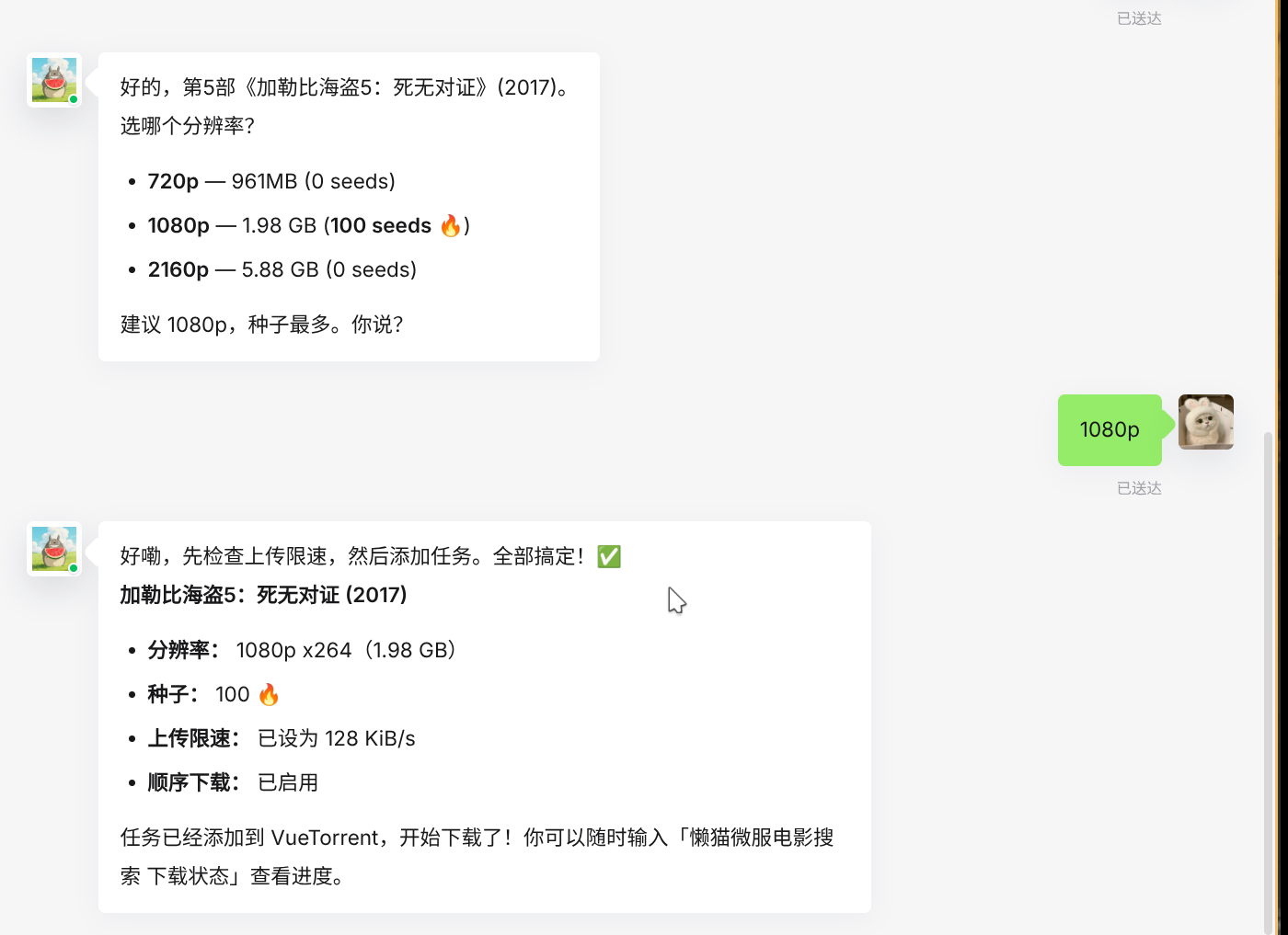Open the white cat user avatar
This screenshot has width=1288, height=935.
[x=1206, y=422]
